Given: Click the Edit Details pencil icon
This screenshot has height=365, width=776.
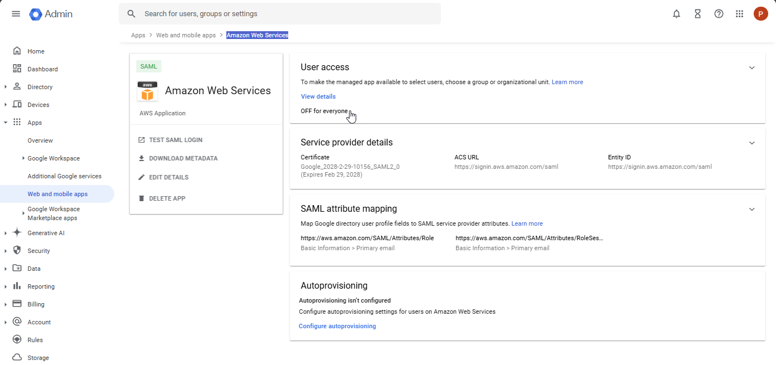Looking at the screenshot, I should pyautogui.click(x=141, y=177).
